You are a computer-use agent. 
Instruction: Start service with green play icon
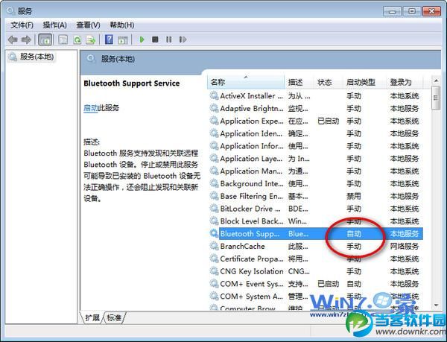(x=142, y=39)
